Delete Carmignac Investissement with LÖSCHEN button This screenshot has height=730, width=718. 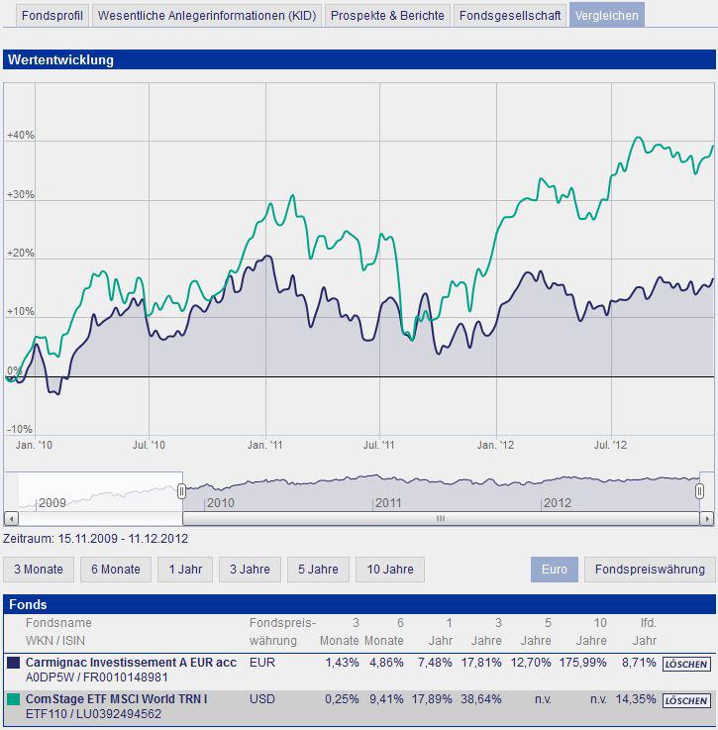686,665
